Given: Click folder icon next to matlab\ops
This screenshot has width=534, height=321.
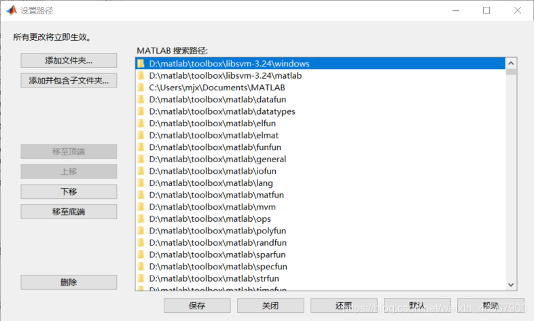Looking at the screenshot, I should pyautogui.click(x=141, y=219).
